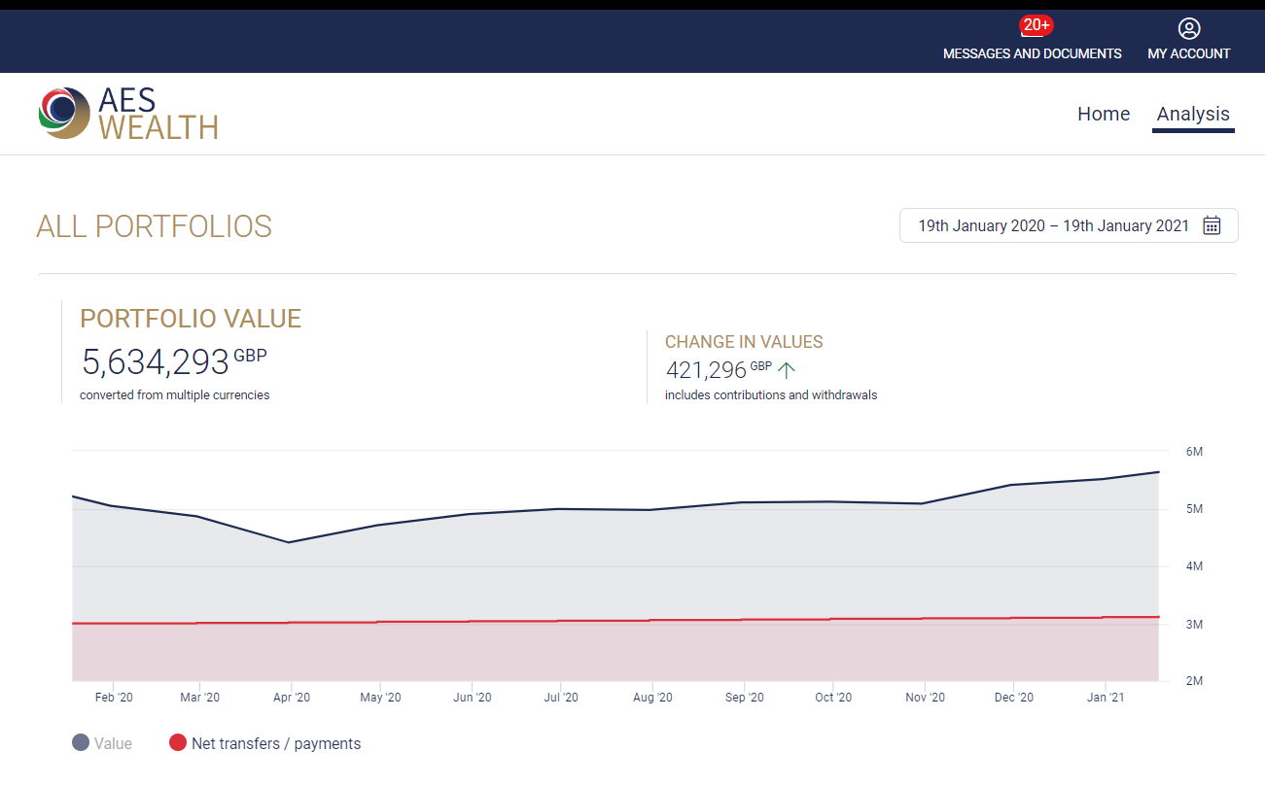Click the MESSAGES AND DOCUMENTS label
Image resolution: width=1265 pixels, height=786 pixels.
point(1032,53)
